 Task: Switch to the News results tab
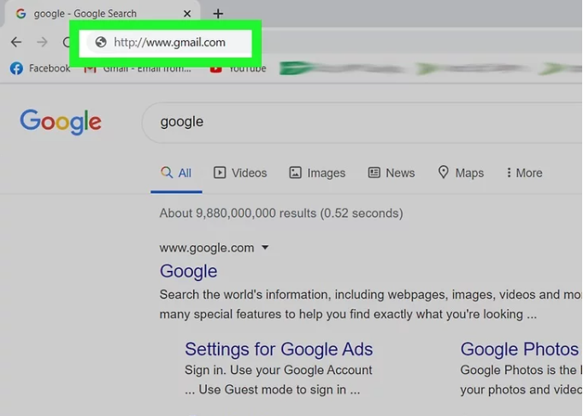(392, 173)
